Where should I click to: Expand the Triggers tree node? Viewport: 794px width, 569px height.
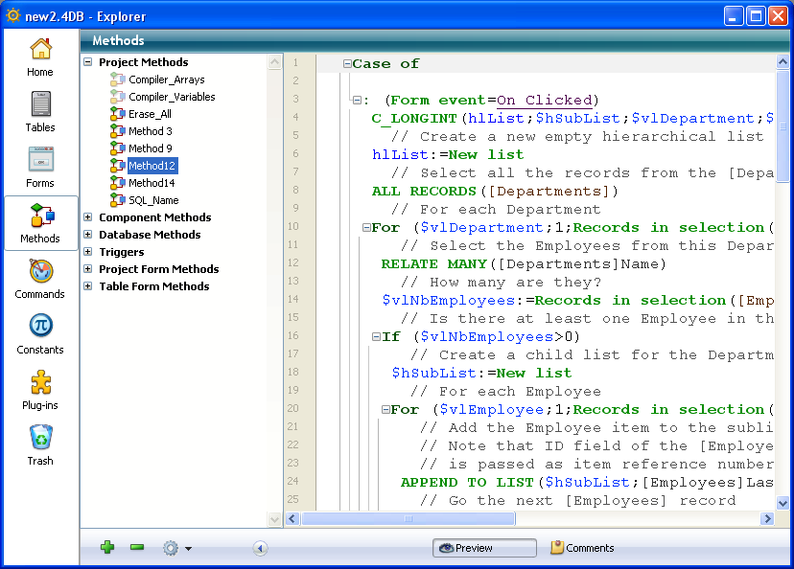click(x=88, y=252)
